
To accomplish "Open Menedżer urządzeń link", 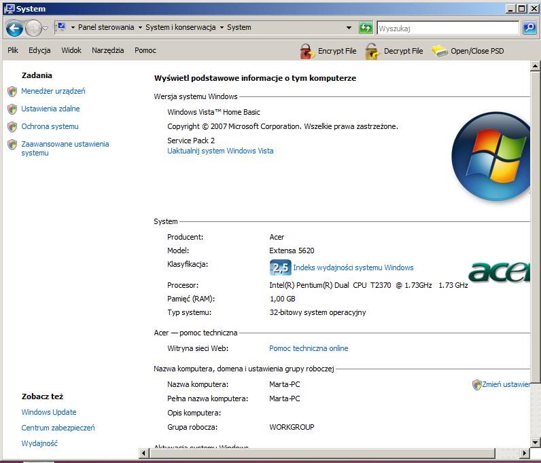I will click(53, 91).
